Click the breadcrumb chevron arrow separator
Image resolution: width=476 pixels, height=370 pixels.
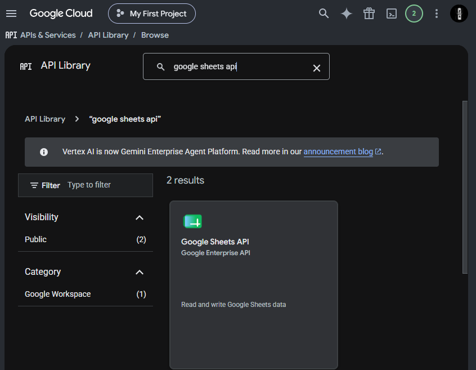click(x=77, y=119)
